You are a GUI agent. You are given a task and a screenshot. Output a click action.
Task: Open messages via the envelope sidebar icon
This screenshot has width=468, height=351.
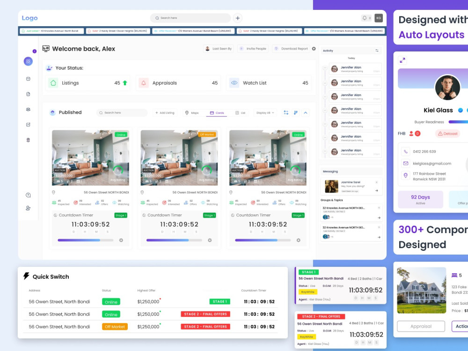coord(28,80)
